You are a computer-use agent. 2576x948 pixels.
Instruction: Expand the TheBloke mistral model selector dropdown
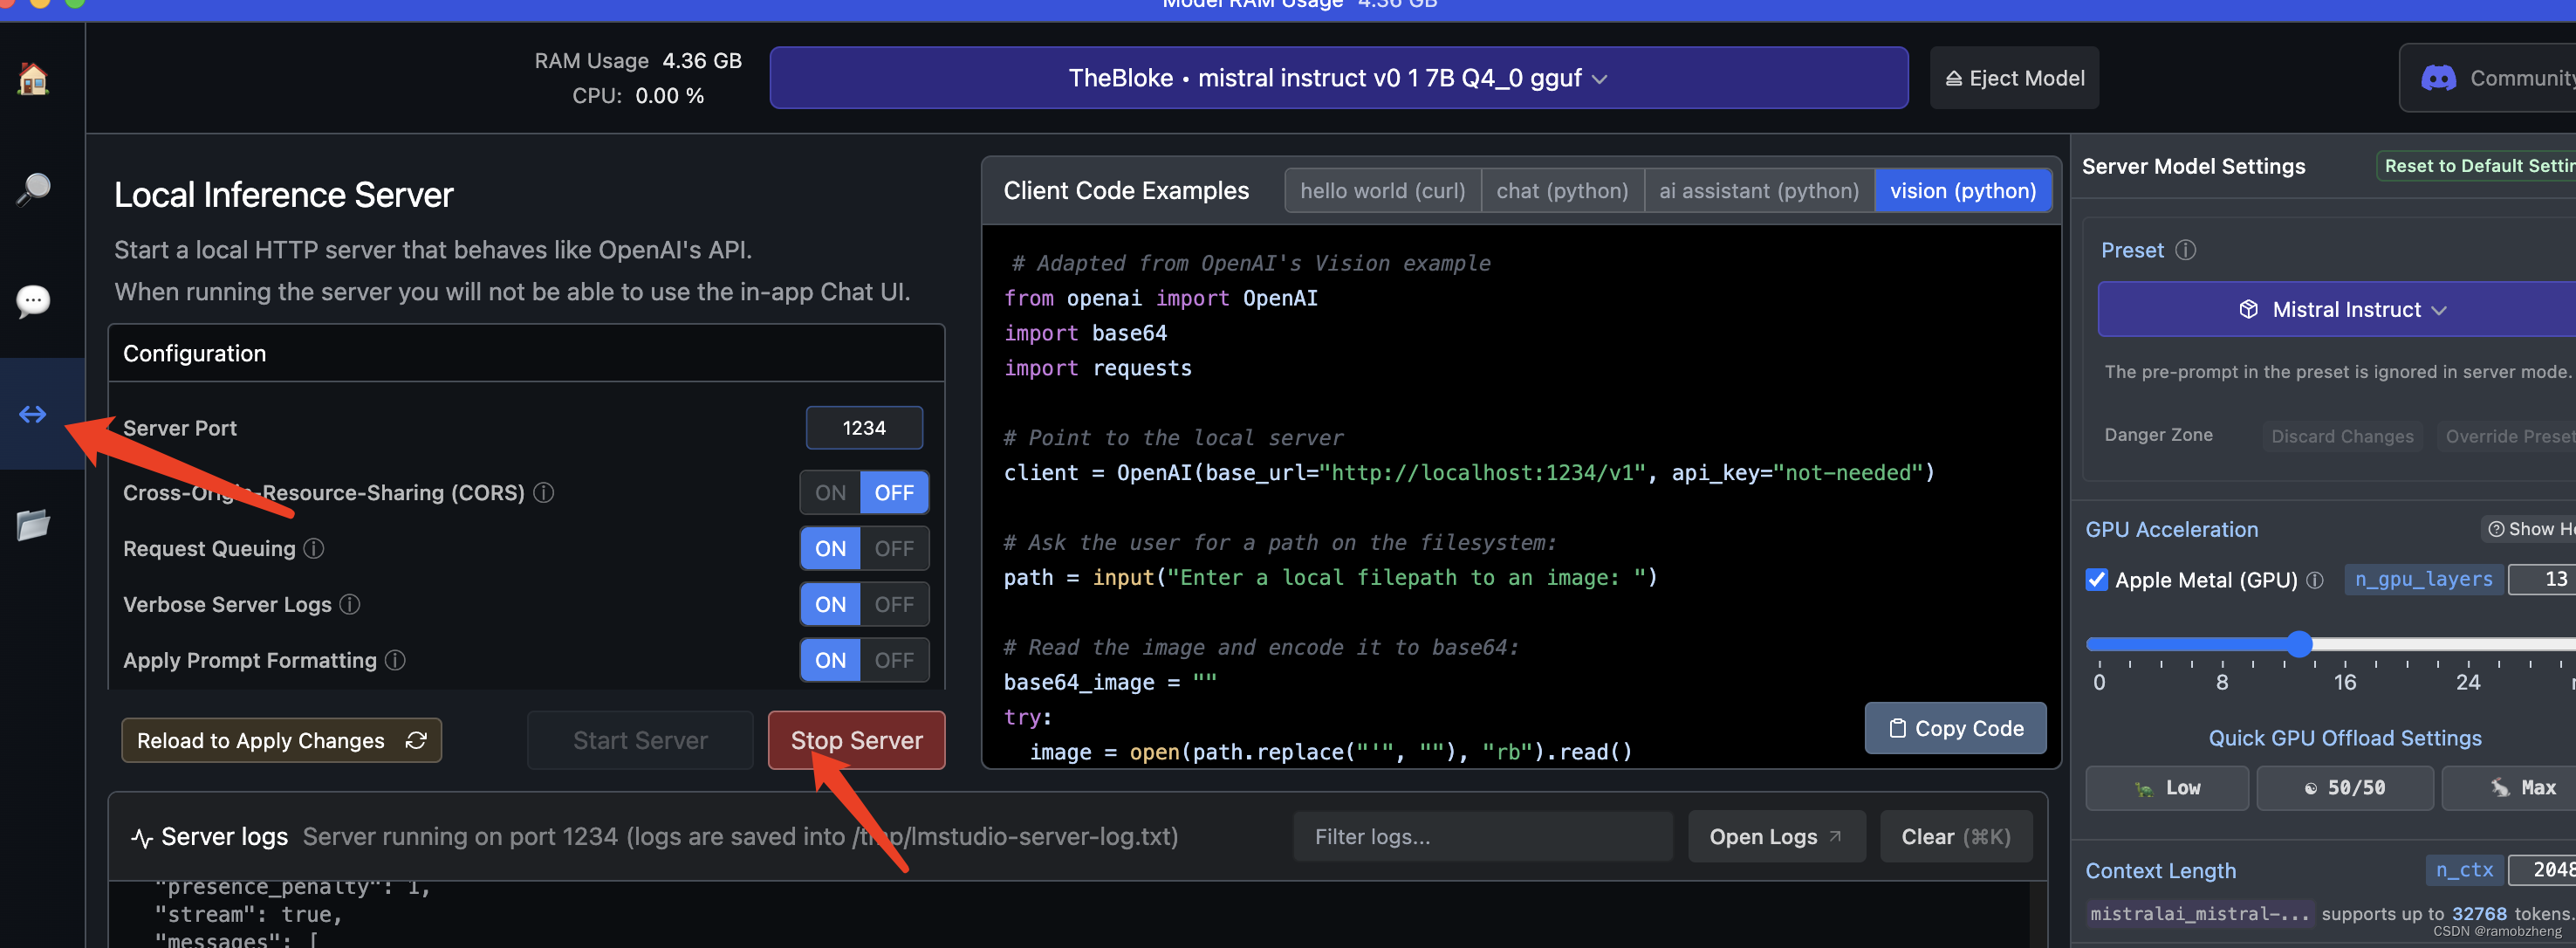coord(1337,78)
